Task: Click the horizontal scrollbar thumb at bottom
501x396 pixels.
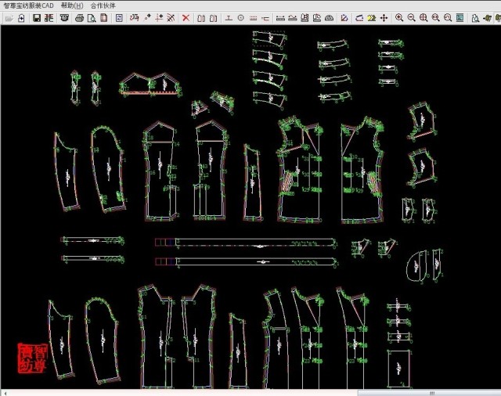Action: (432, 392)
